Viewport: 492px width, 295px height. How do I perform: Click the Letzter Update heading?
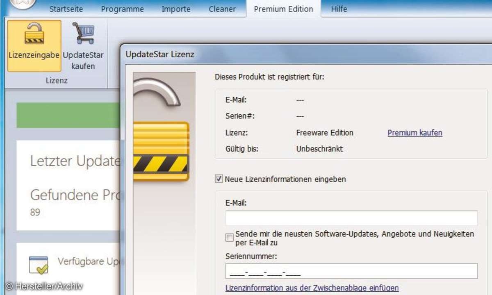tap(75, 161)
